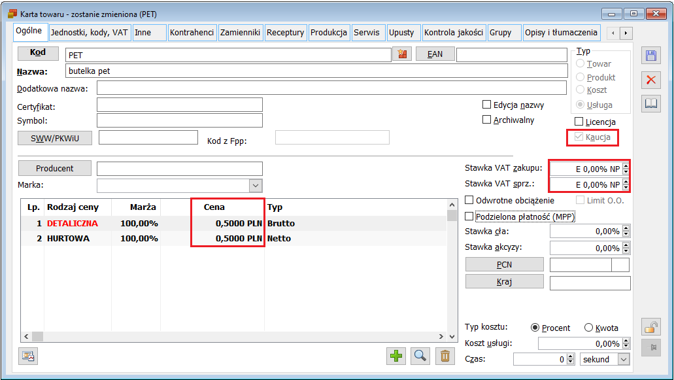Open the Receptury tab
The image size is (674, 380).
pyautogui.click(x=285, y=32)
